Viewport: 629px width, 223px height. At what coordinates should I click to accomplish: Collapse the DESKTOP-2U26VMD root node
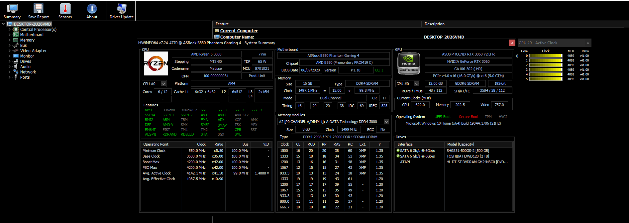[x=3, y=24]
